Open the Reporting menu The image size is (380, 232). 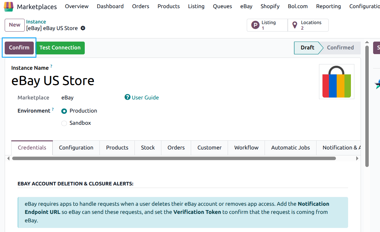tap(328, 6)
